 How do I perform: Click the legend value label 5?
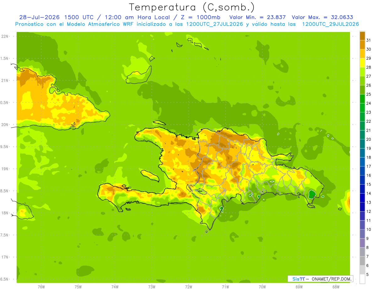(x=368, y=275)
